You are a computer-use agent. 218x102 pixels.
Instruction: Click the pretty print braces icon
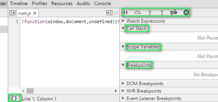(14, 98)
